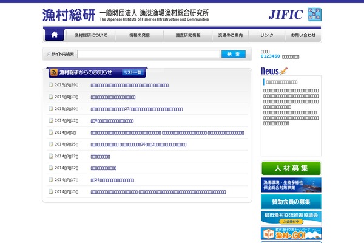The image size is (364, 243).
Task: Open the news link dated 2014年8月25日
Action: point(138,145)
